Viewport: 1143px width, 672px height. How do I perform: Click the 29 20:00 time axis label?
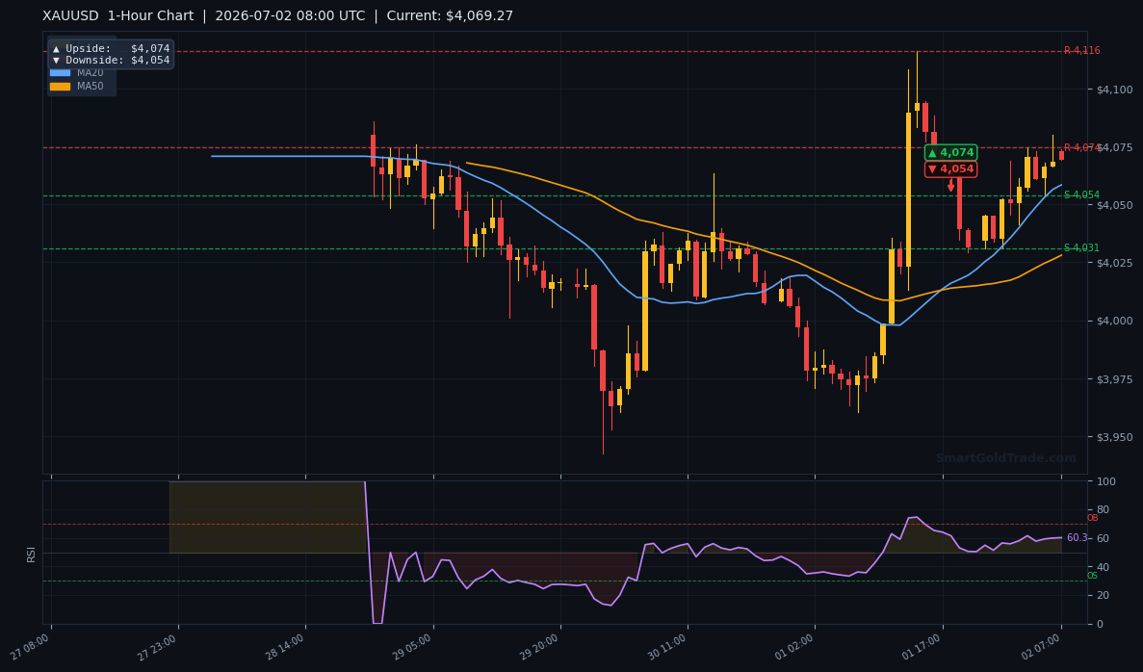(540, 647)
